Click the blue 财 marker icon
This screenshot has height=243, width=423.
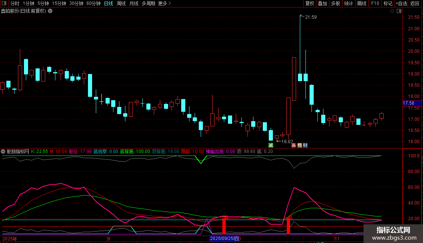(305, 145)
